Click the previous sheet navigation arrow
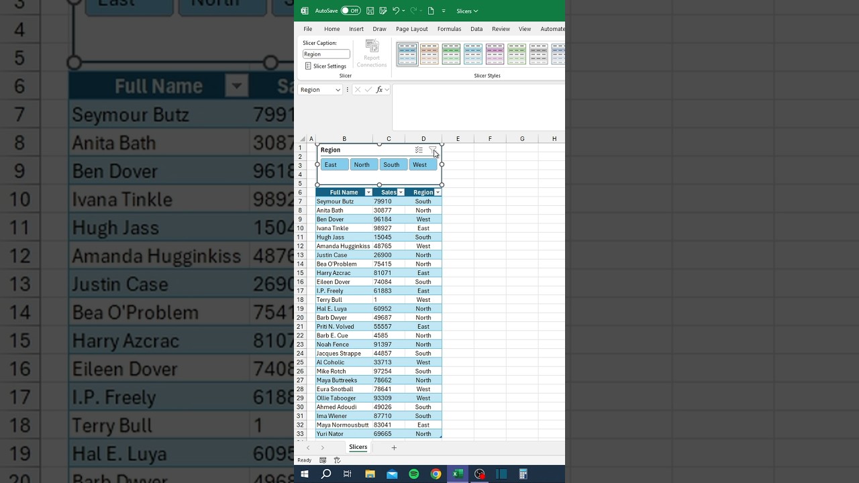Image resolution: width=859 pixels, height=483 pixels. click(308, 447)
